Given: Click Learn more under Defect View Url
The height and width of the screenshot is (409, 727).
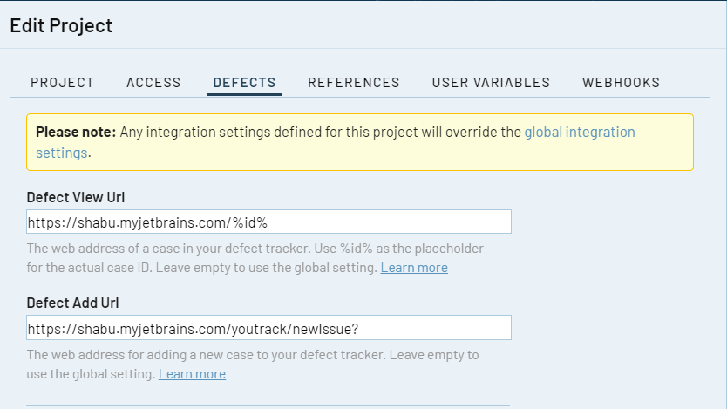Looking at the screenshot, I should click(414, 268).
